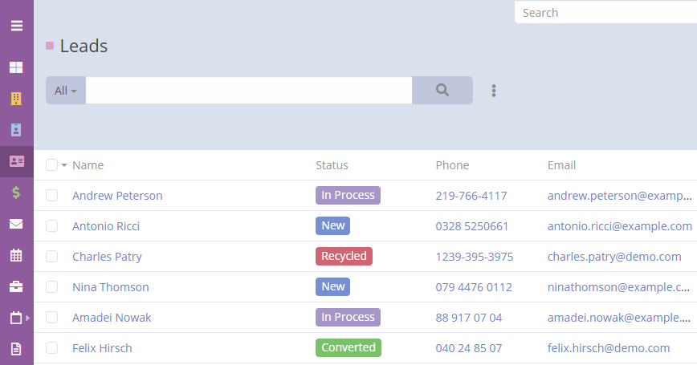Open briefcase Cases icon in sidebar
697x365 pixels.
point(16,287)
